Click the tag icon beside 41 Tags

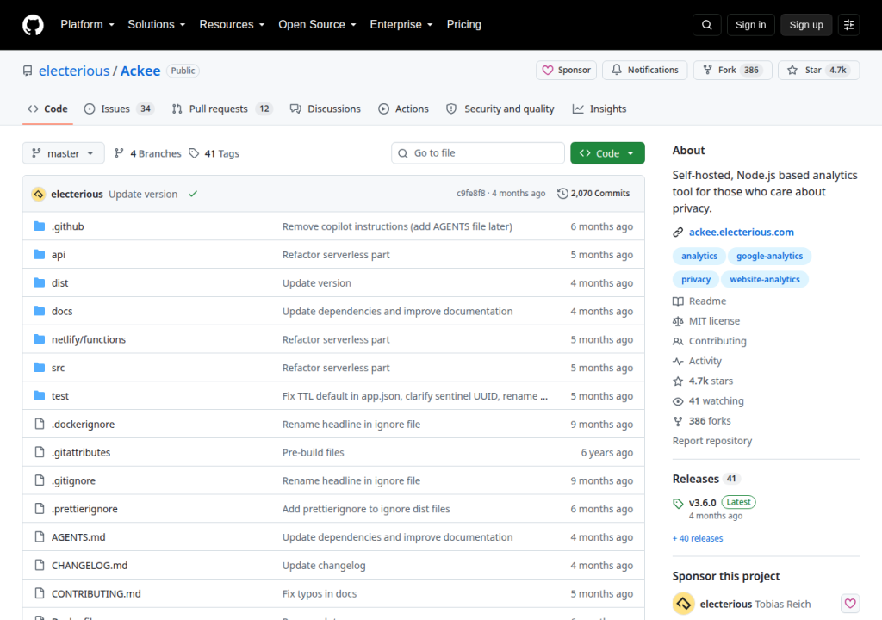194,153
